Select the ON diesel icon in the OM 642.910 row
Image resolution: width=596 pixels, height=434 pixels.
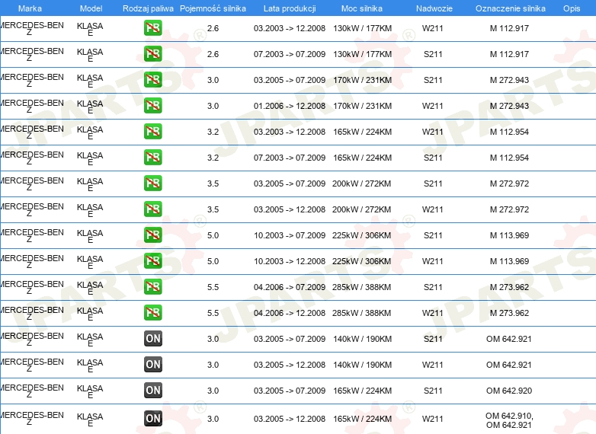pyautogui.click(x=153, y=418)
